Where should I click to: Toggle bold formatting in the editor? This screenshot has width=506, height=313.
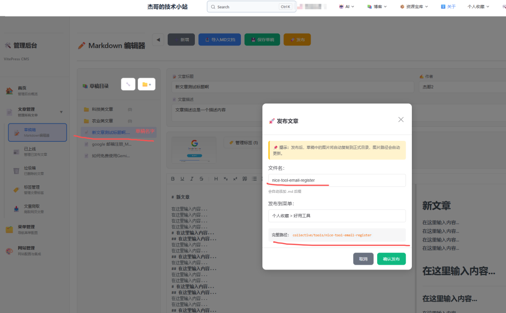point(172,179)
